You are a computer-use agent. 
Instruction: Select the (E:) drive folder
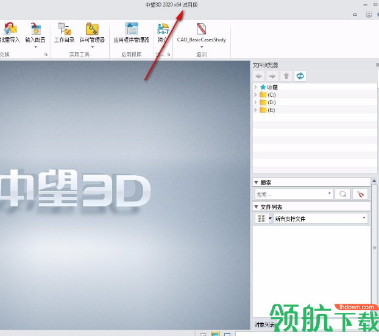267,110
